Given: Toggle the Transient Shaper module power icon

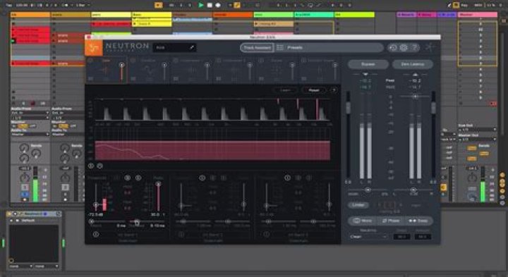Looking at the screenshot, I should click(303, 61).
